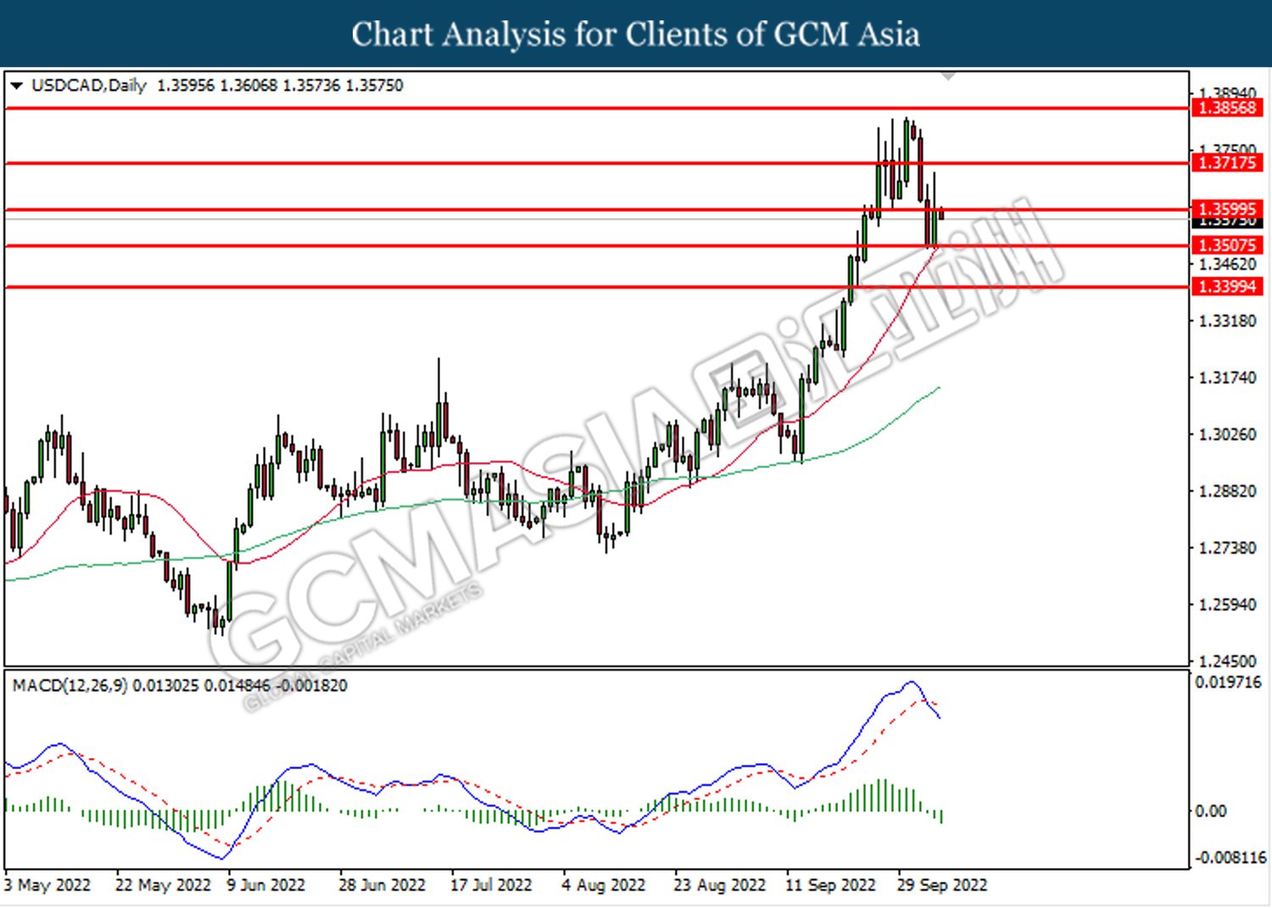Click the USDCAD,Daily symbol label
The width and height of the screenshot is (1272, 908).
point(89,86)
